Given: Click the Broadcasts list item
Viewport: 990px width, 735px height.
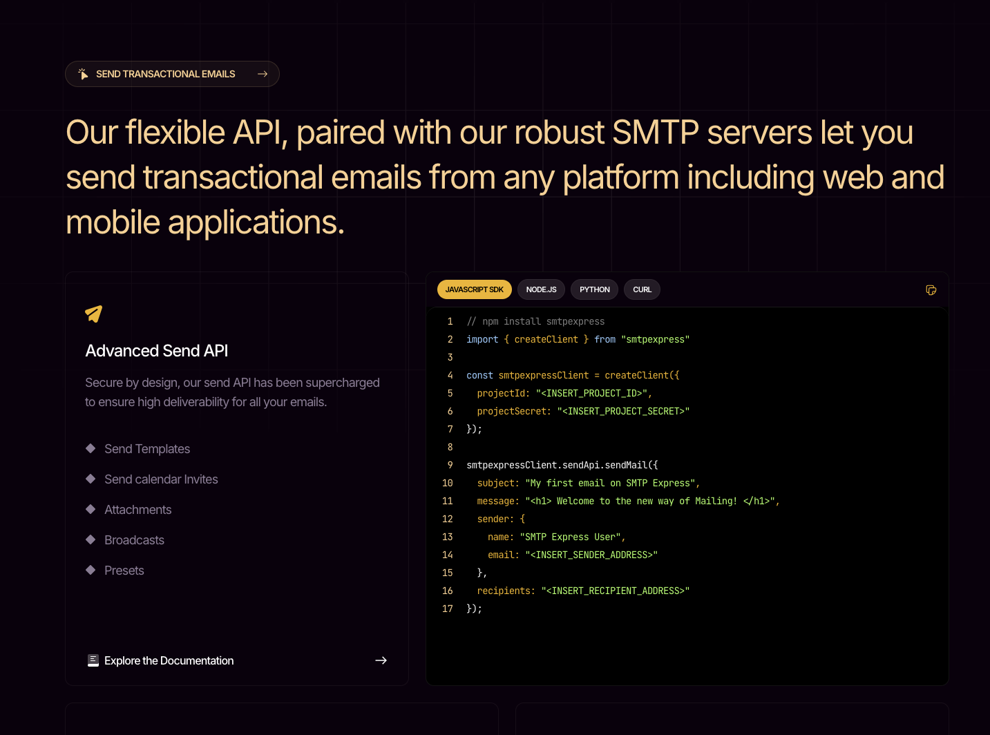Looking at the screenshot, I should [x=135, y=540].
